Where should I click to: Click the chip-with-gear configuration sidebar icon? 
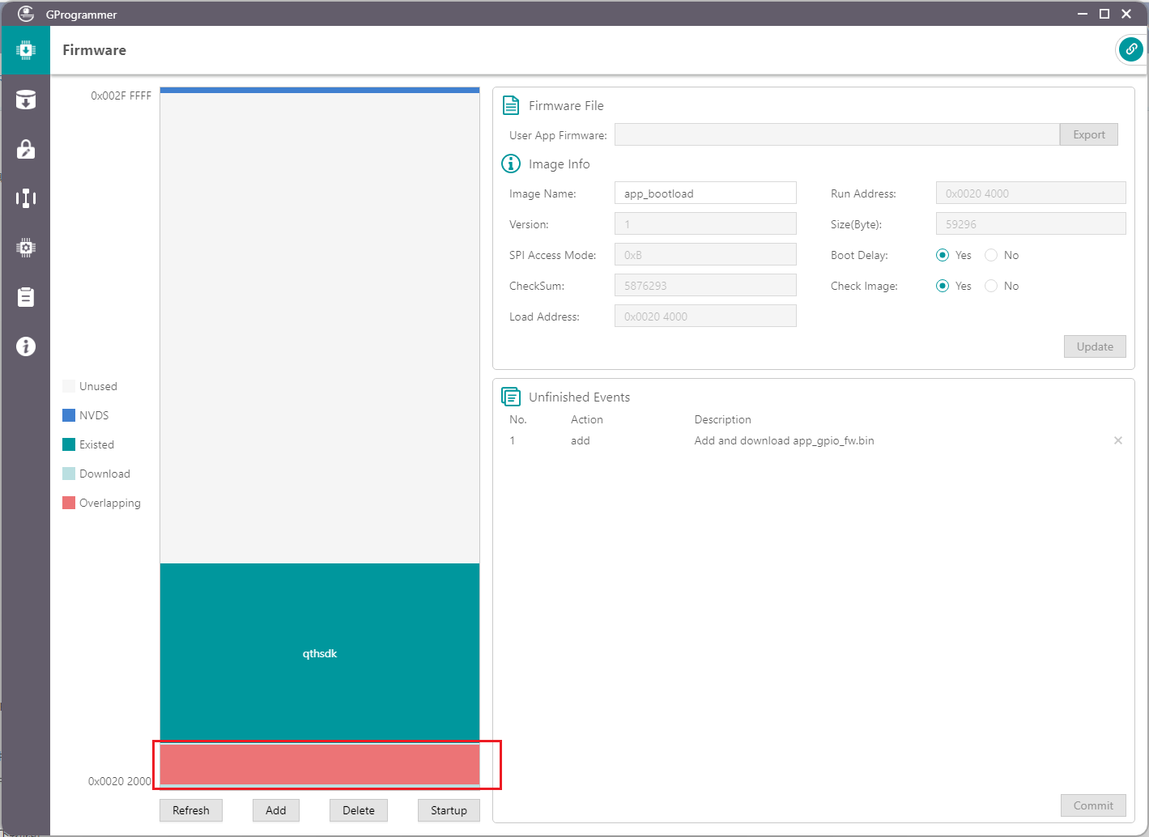click(26, 248)
